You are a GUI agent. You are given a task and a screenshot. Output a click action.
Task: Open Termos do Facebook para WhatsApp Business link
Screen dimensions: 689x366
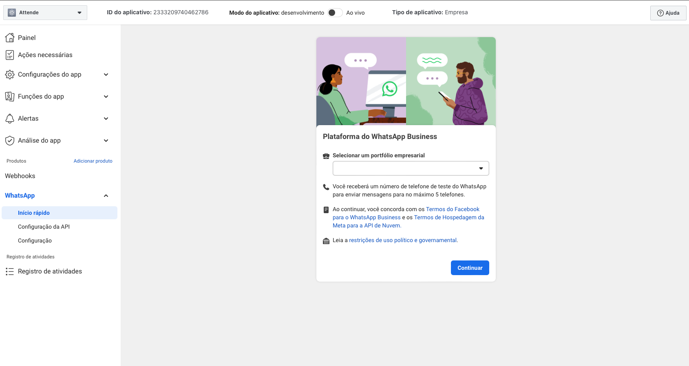coord(406,213)
